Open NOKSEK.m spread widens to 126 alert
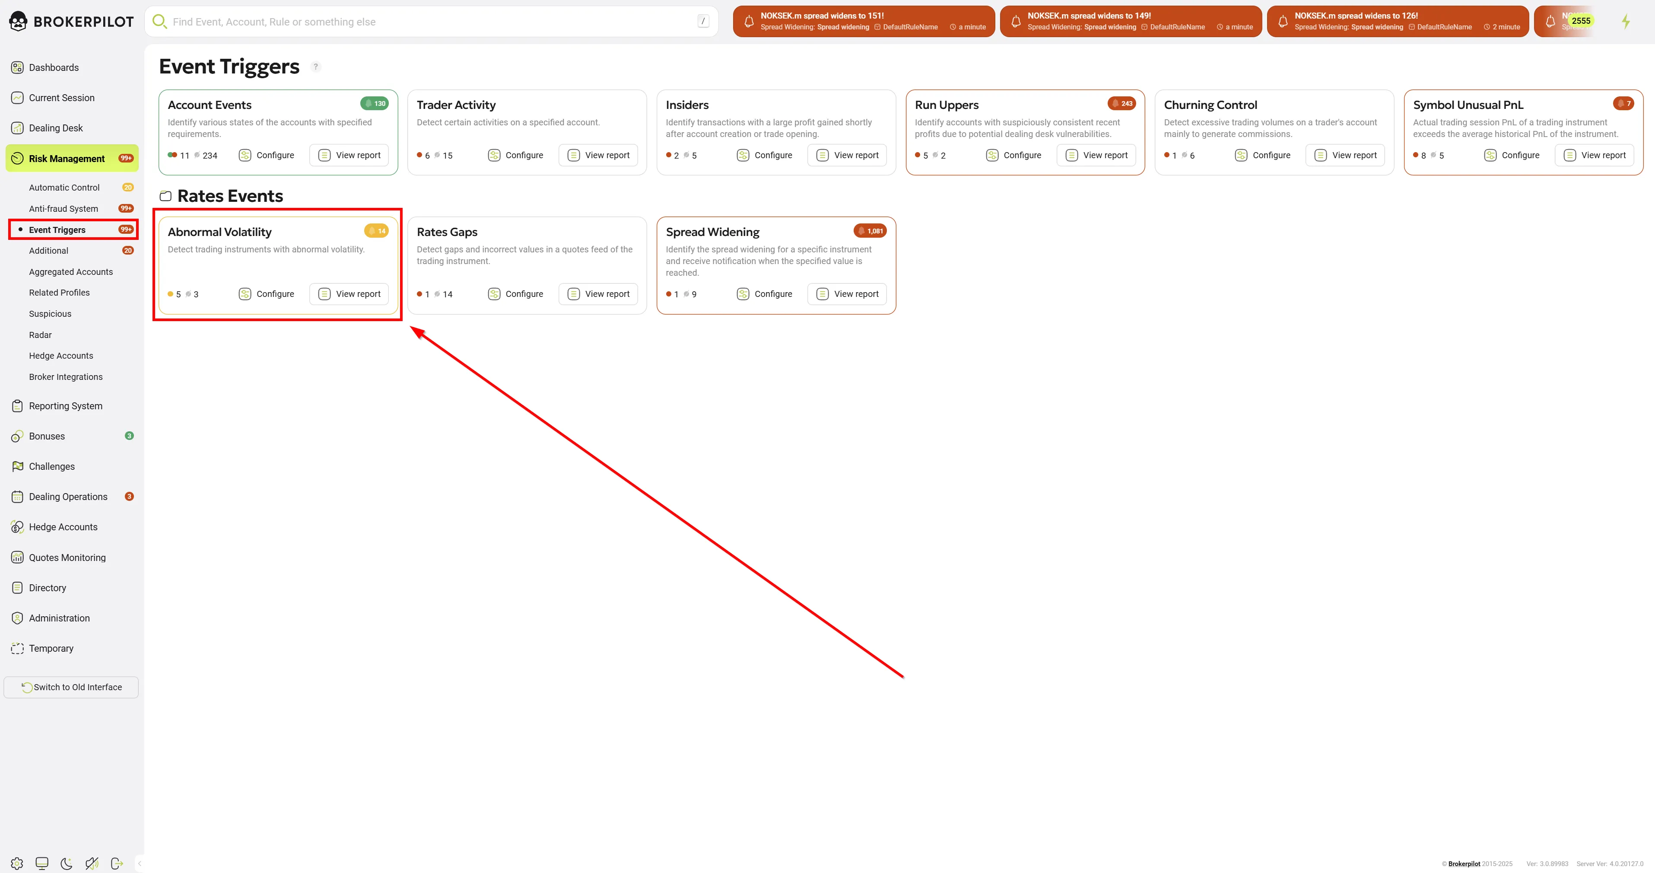Image resolution: width=1655 pixels, height=873 pixels. click(1398, 21)
